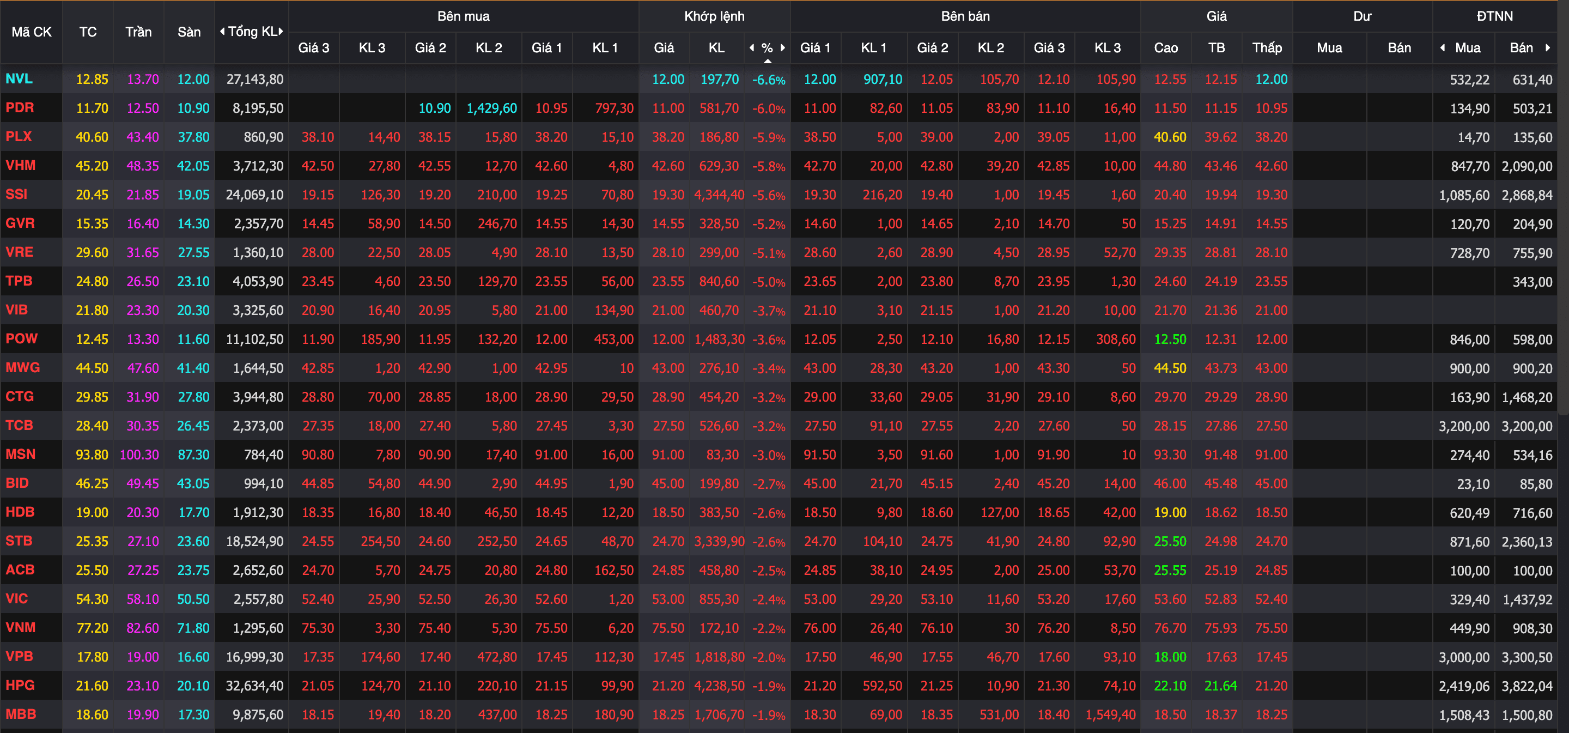Open the VNM stock symbol
This screenshot has width=1569, height=733.
coord(20,628)
